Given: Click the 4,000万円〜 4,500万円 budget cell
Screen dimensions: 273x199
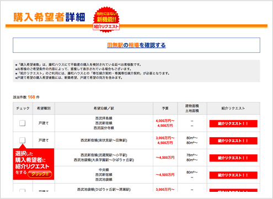Looking at the screenshot, I should pos(165,123).
